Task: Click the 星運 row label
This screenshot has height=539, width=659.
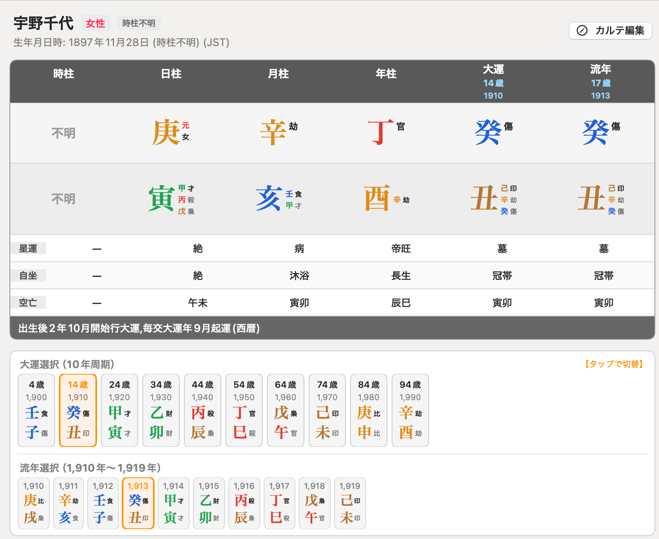Action: coord(28,249)
